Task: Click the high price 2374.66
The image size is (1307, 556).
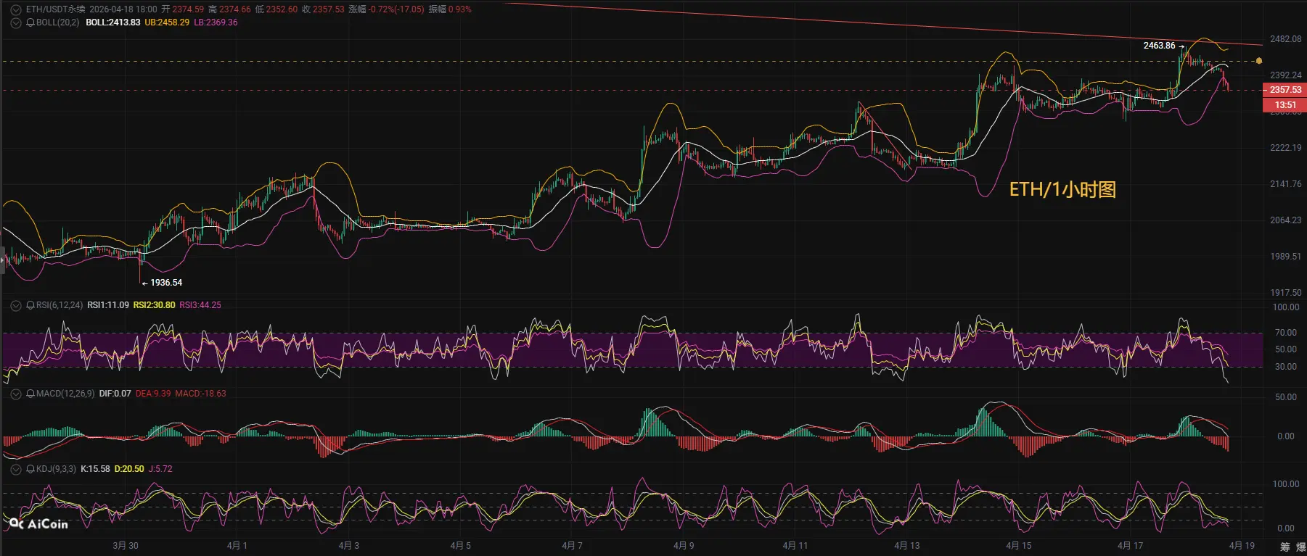Action: pyautogui.click(x=234, y=9)
